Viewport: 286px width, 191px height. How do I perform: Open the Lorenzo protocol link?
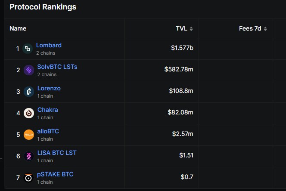click(x=49, y=88)
